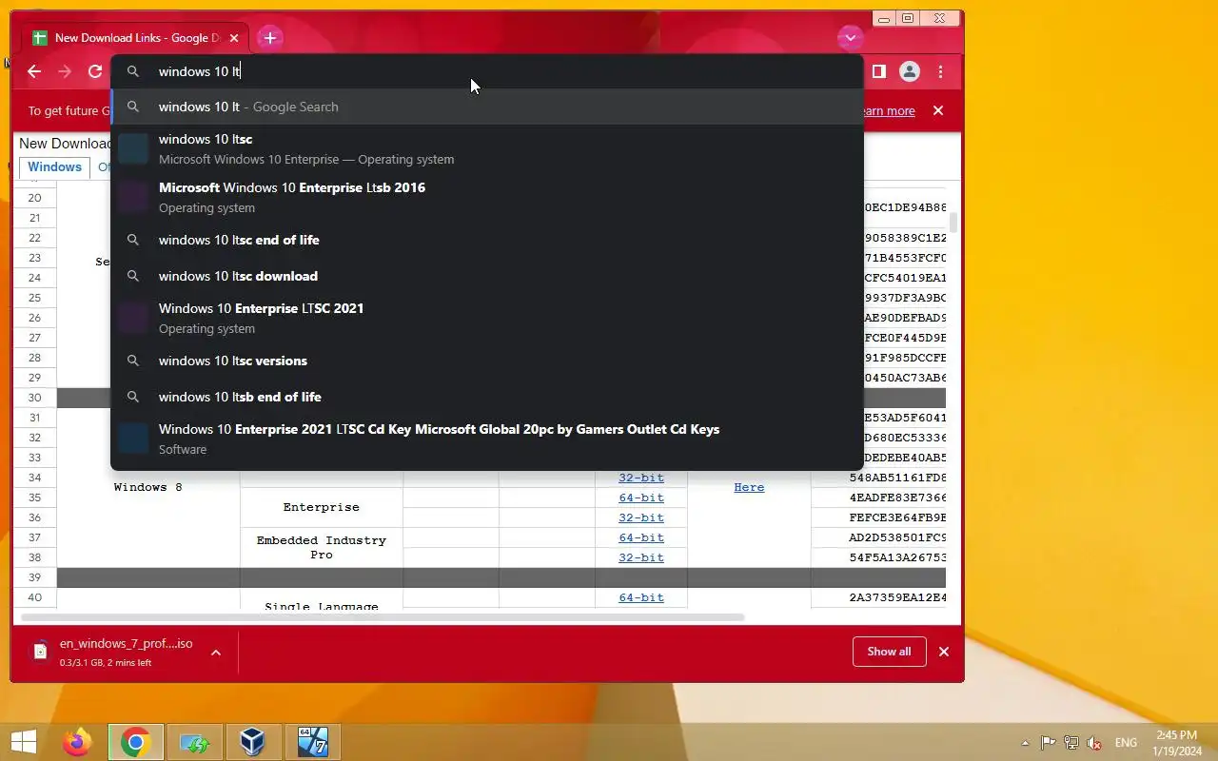This screenshot has width=1218, height=761.
Task: Select 'windows 10 ltsc versions' suggestion
Action: click(x=487, y=361)
